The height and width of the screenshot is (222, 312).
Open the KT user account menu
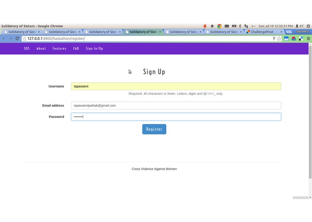[x=299, y=26]
